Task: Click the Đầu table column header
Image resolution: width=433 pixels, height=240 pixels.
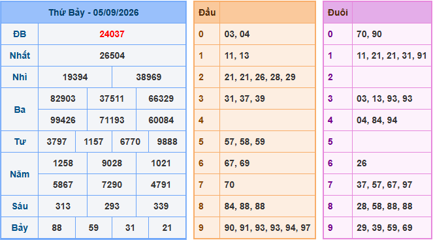Action: point(207,12)
